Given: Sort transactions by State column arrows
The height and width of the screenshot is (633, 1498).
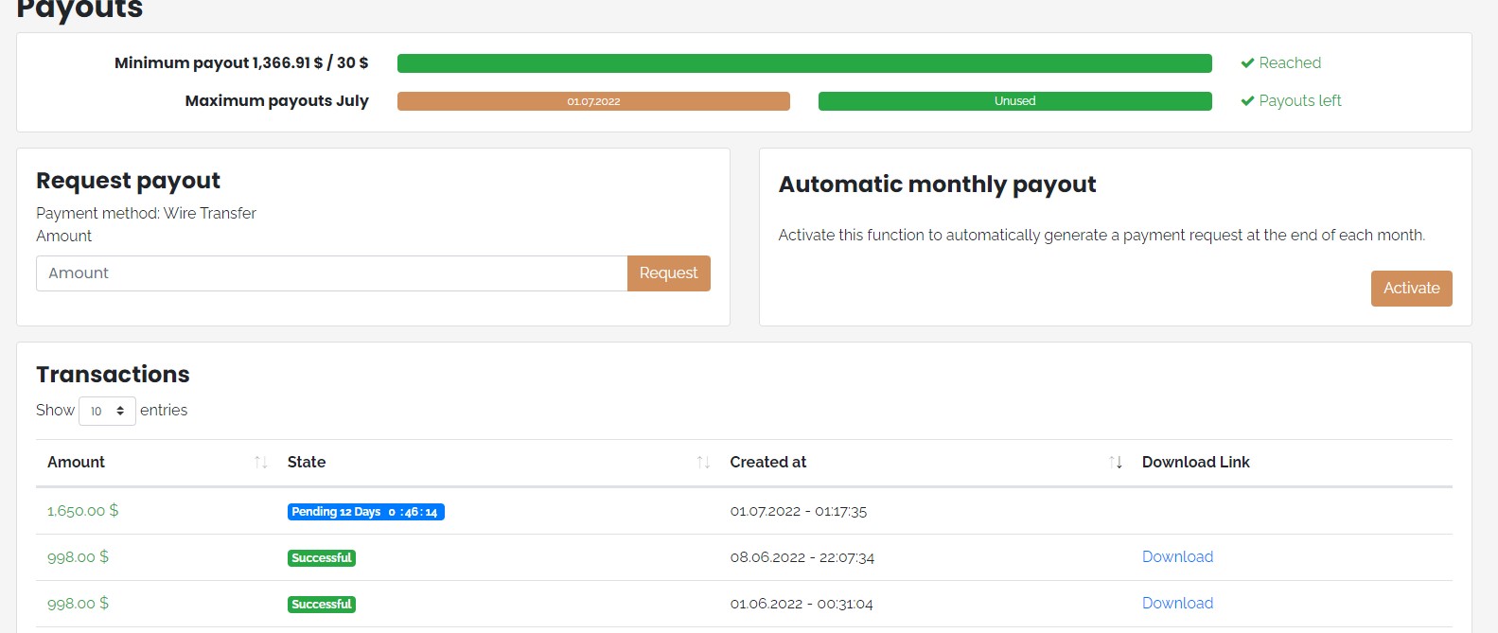Looking at the screenshot, I should (x=703, y=463).
